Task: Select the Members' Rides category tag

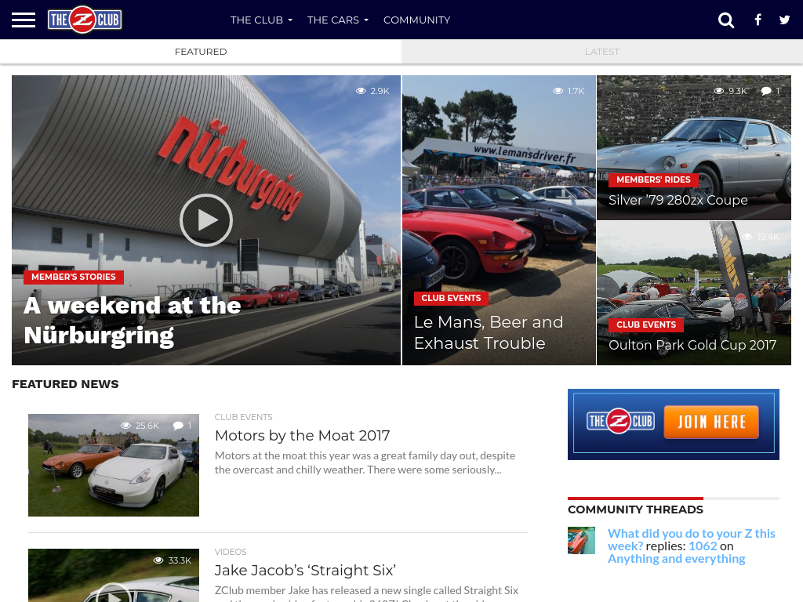Action: coord(653,180)
